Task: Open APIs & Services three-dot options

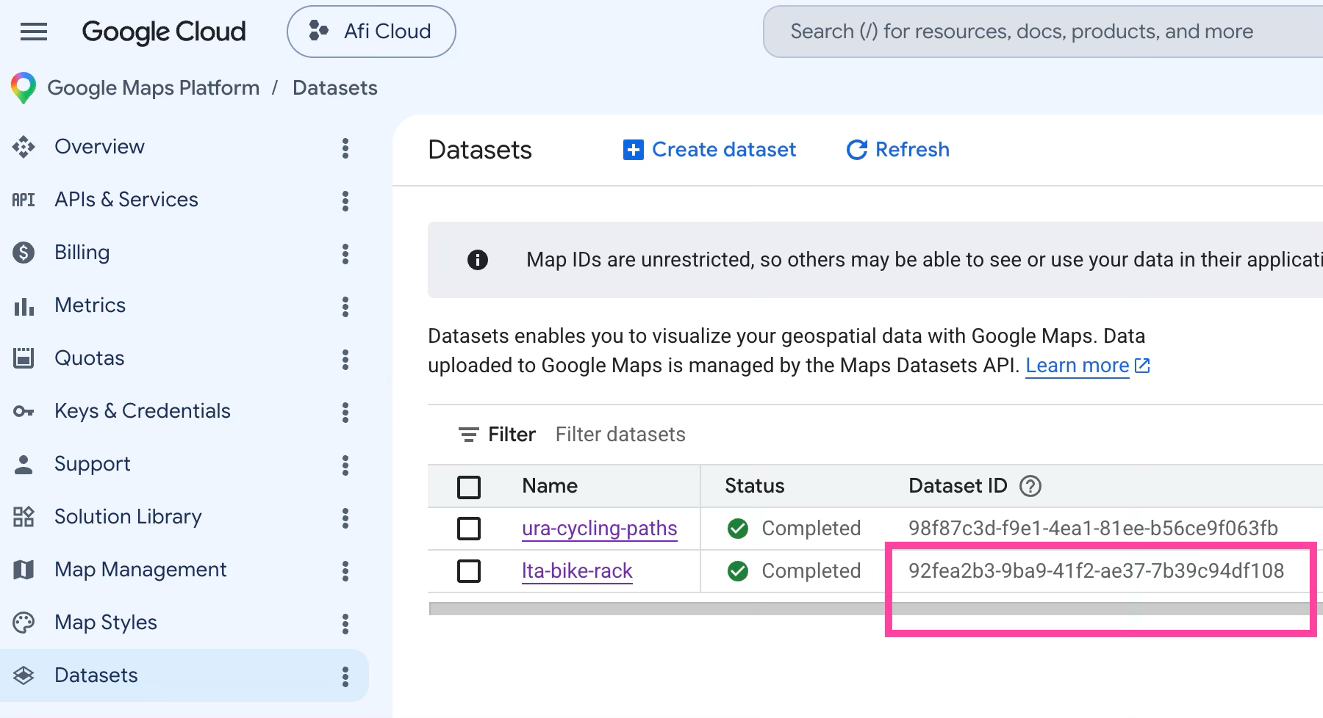Action: coord(345,200)
